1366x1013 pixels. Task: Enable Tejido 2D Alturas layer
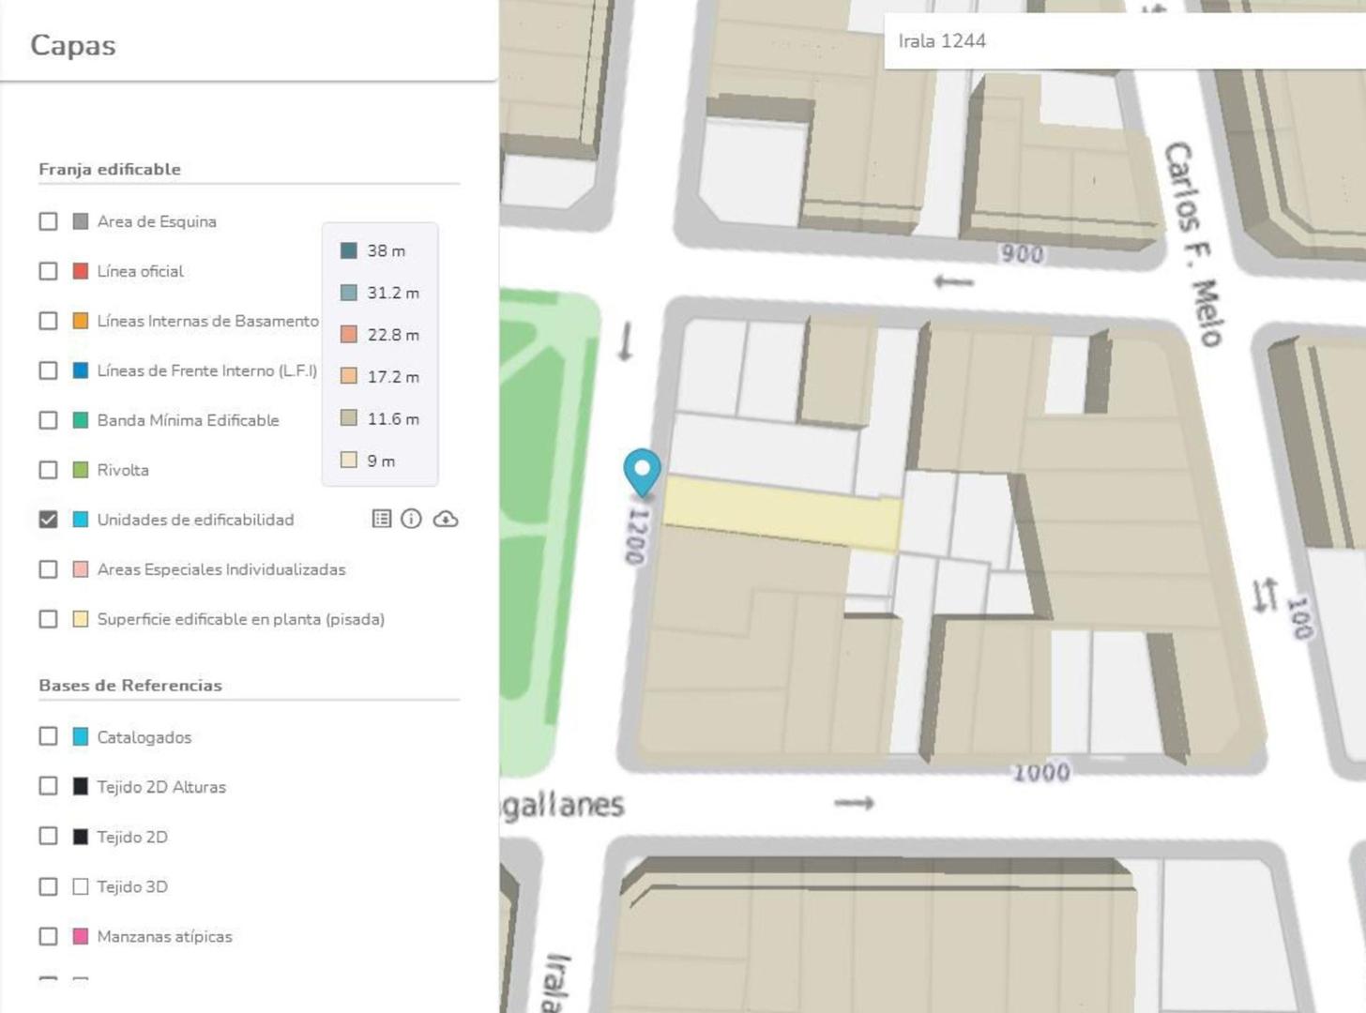[48, 786]
